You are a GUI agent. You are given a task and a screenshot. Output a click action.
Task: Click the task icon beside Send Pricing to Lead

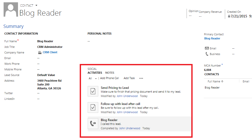(93, 91)
